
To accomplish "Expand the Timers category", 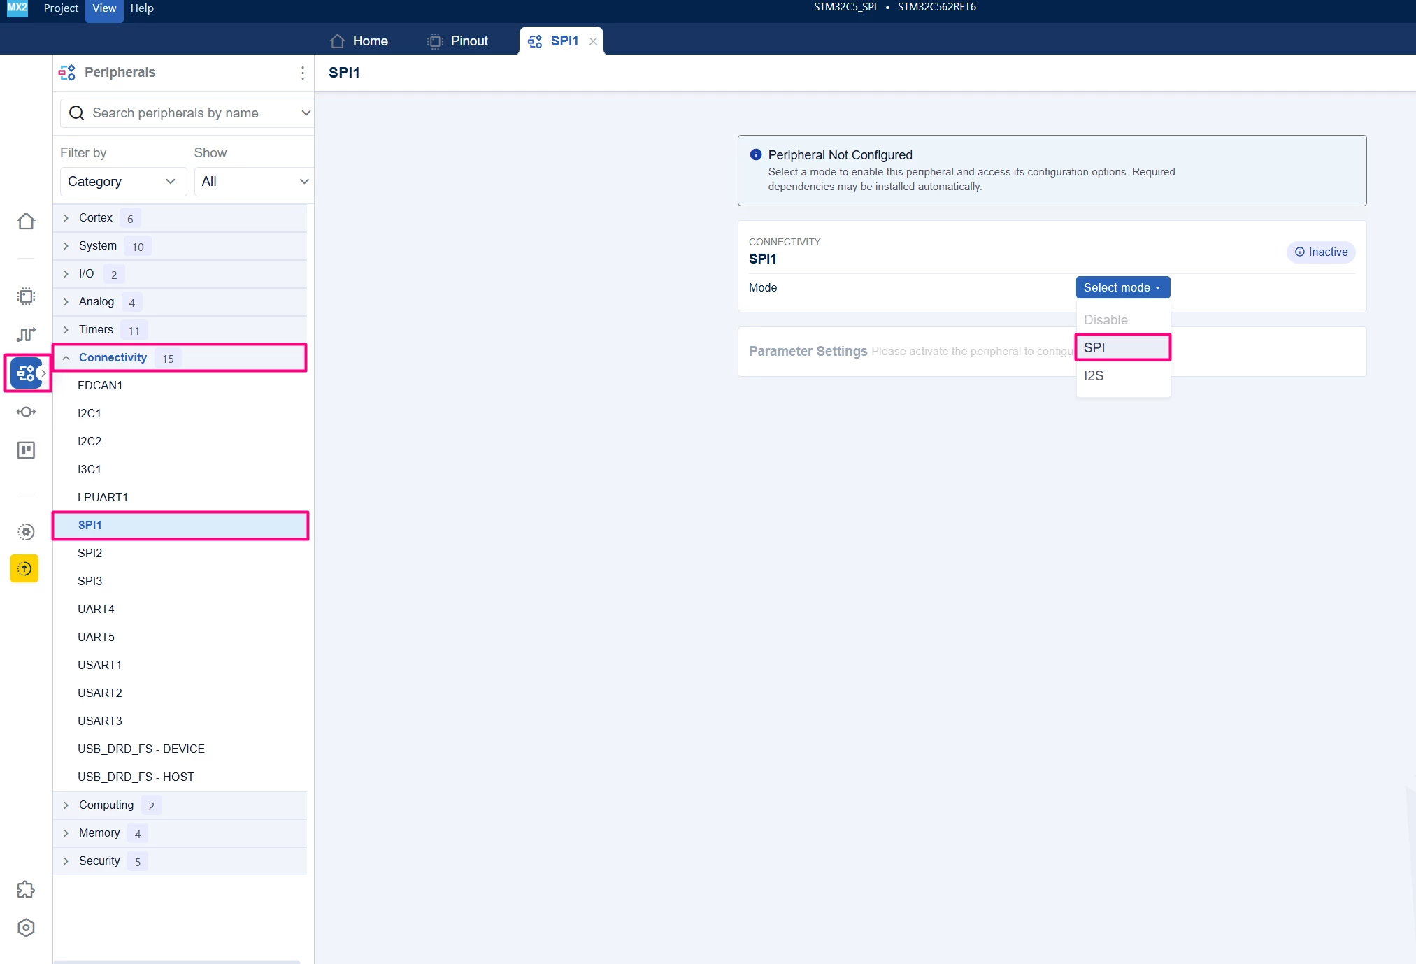I will pyautogui.click(x=180, y=330).
